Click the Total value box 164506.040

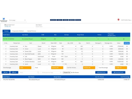click(57, 68)
